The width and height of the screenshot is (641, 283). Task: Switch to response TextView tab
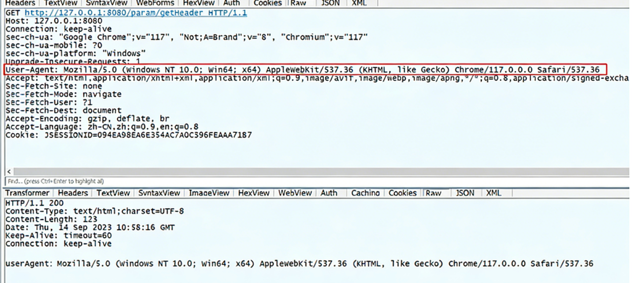[113, 193]
